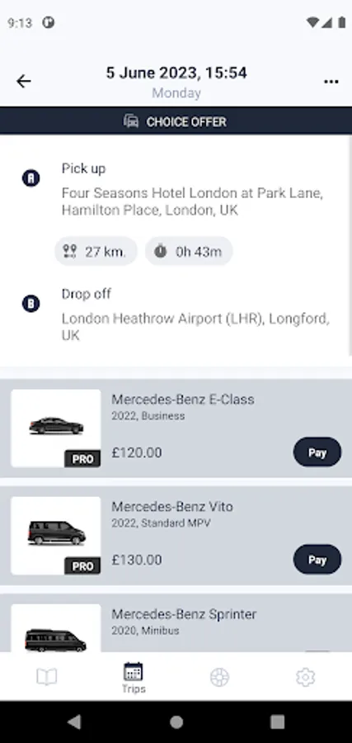Pay for the Mercedes-Benz E-Class
The height and width of the screenshot is (743, 352).
317,452
